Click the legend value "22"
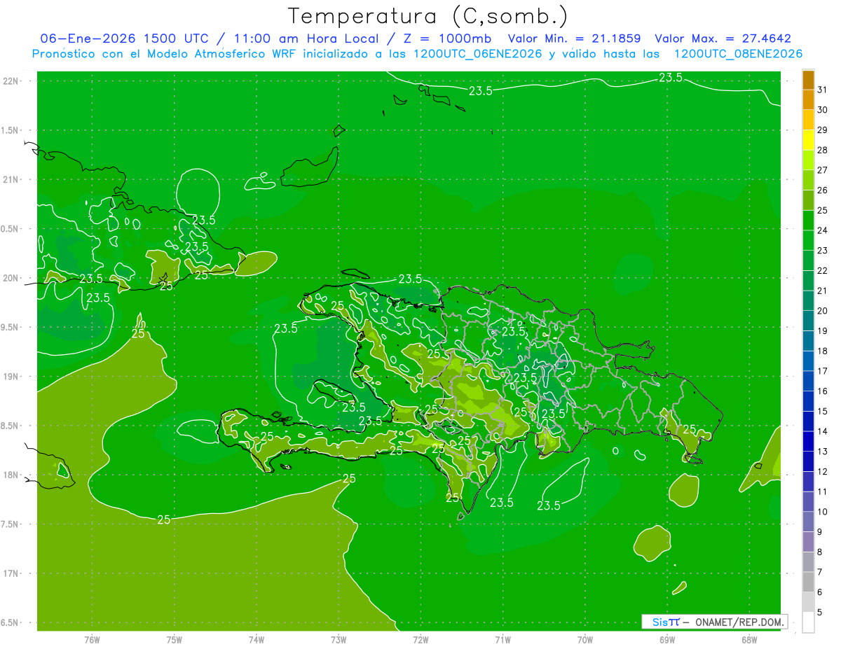Screen dimensions: 841x649 [823, 270]
